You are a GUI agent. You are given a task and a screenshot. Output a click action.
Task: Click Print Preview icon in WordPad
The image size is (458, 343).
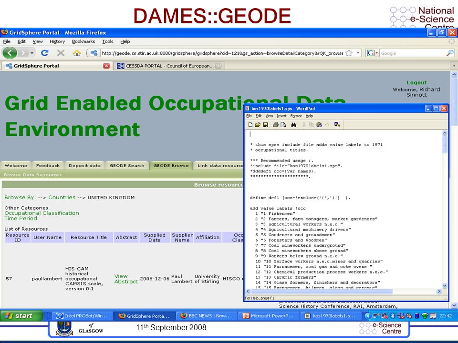click(283, 125)
